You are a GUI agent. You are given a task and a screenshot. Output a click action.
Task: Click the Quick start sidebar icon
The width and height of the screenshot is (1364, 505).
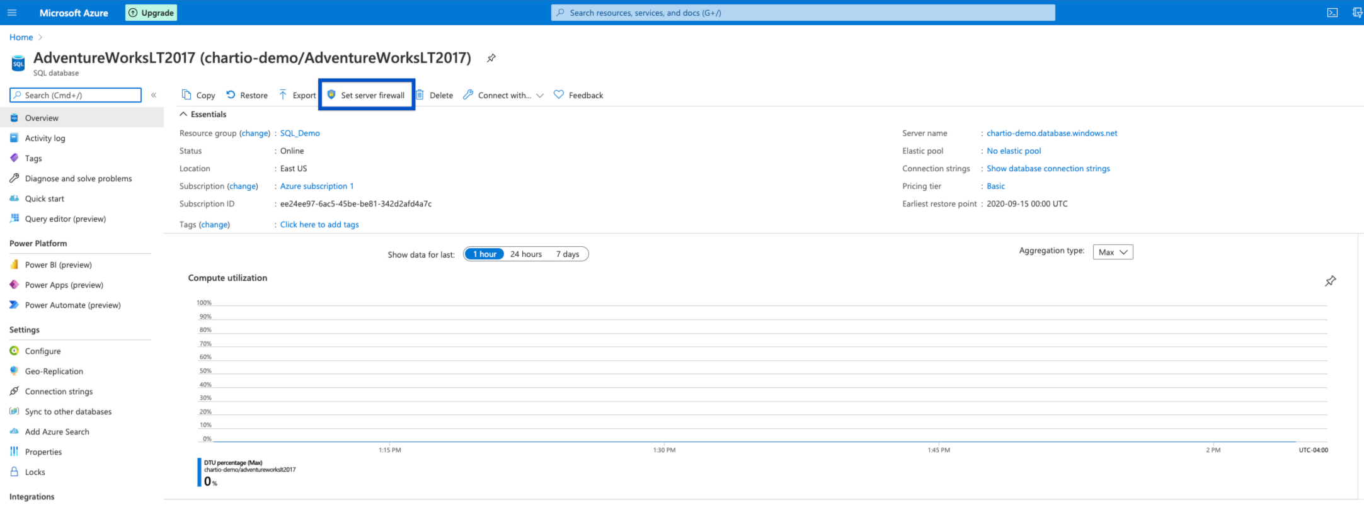pyautogui.click(x=14, y=198)
